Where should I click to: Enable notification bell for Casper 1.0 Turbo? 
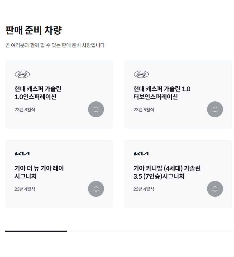215,109
